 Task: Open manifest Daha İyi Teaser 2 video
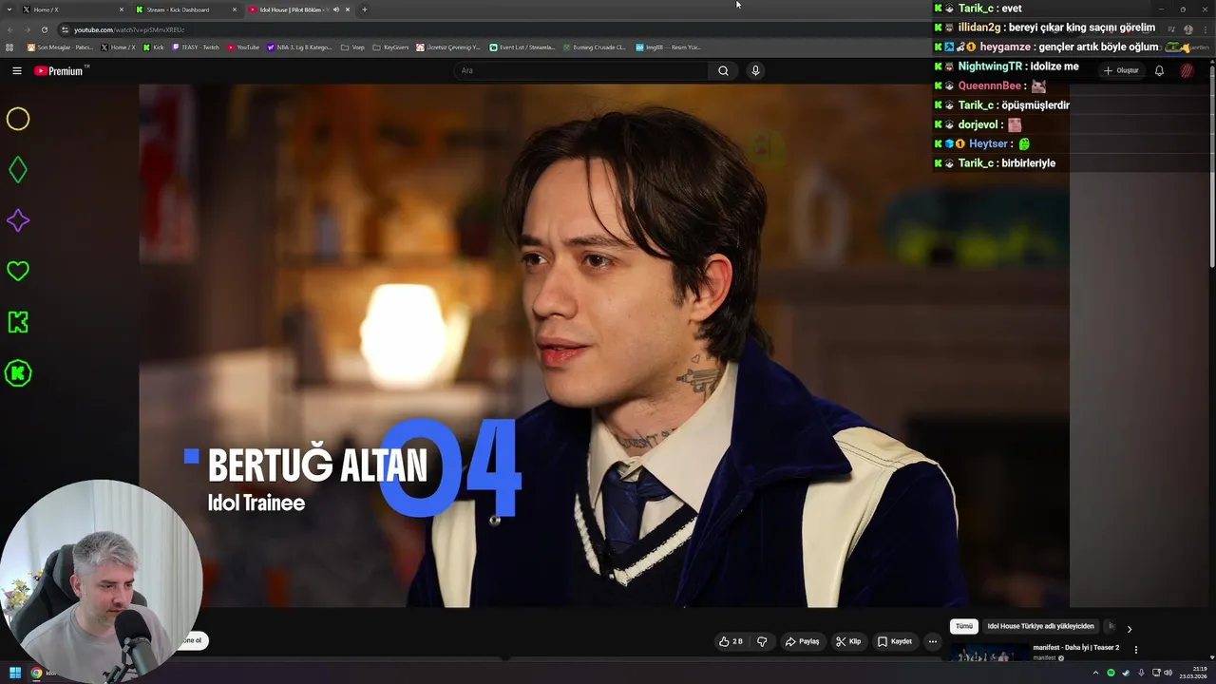[1076, 648]
